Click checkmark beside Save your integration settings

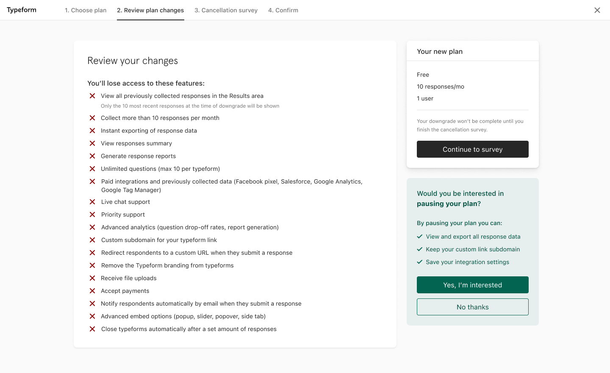click(x=420, y=262)
